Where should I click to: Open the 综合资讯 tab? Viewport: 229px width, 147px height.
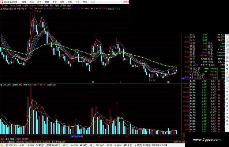pos(29,142)
